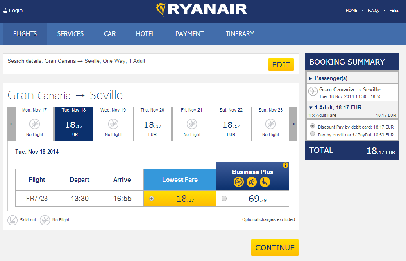This screenshot has width=406, height=261.
Task: Select Thu, Nov 20 fare date
Action: pos(152,124)
